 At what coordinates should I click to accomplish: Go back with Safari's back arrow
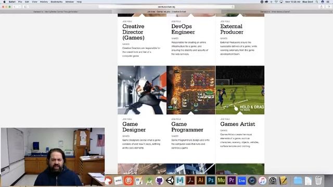point(15,7)
